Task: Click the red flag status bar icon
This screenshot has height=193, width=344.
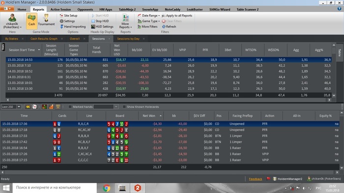Action: (268, 179)
